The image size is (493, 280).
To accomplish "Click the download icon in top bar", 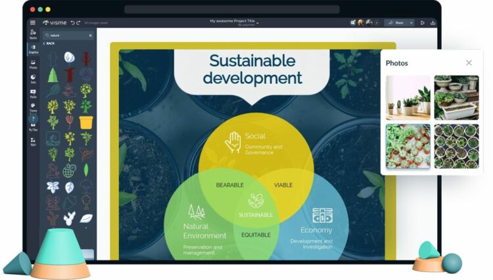I will click(433, 22).
